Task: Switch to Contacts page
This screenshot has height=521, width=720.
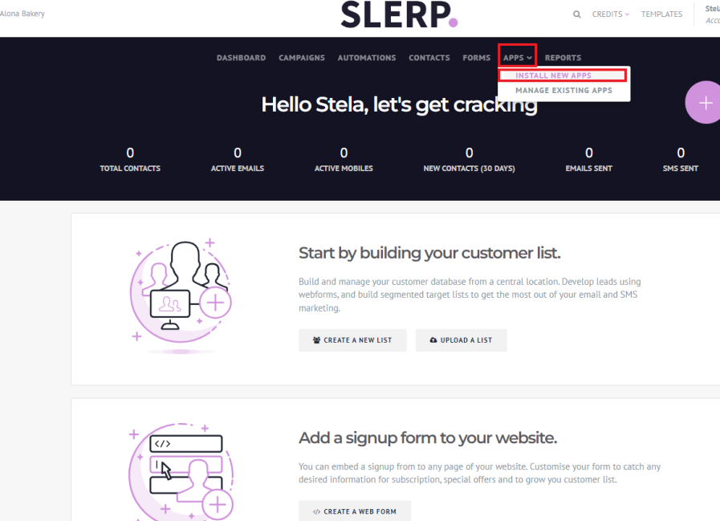Action: (429, 58)
